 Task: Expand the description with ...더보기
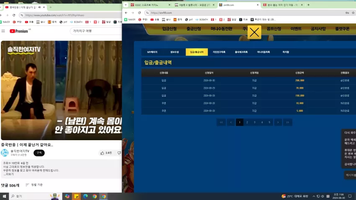pos(8,174)
